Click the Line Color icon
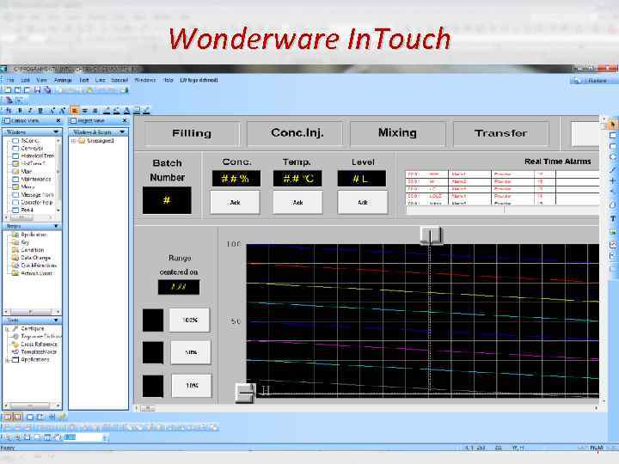This screenshot has width=619, height=464. coord(107,111)
